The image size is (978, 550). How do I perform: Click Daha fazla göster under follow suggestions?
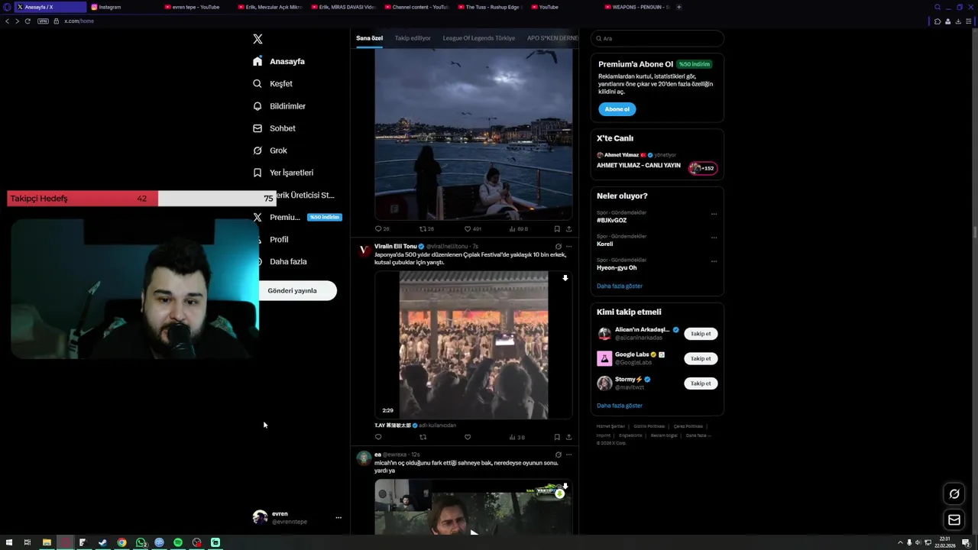(x=620, y=406)
